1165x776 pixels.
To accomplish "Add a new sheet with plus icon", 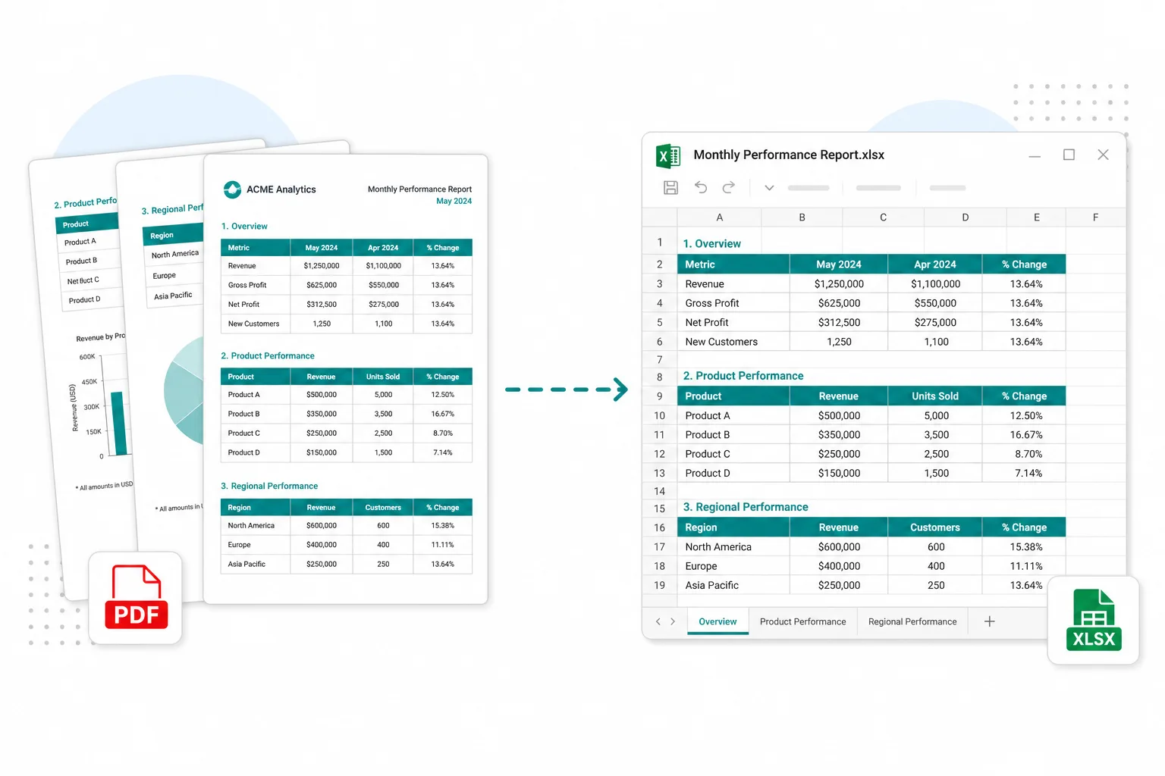I will coord(989,621).
